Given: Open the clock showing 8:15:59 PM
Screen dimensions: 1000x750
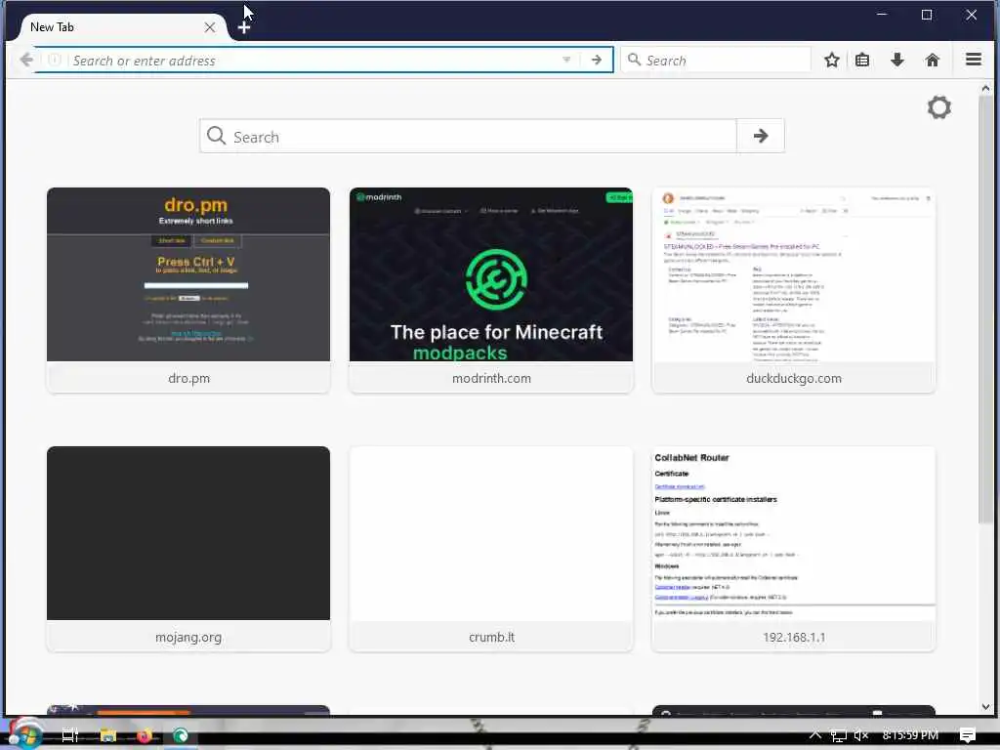Looking at the screenshot, I should pyautogui.click(x=910, y=735).
